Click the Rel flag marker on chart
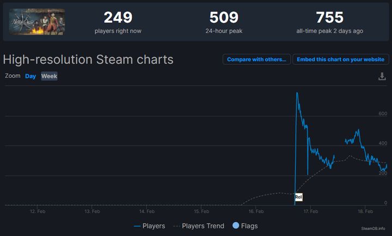The image size is (392, 236). pos(298,197)
